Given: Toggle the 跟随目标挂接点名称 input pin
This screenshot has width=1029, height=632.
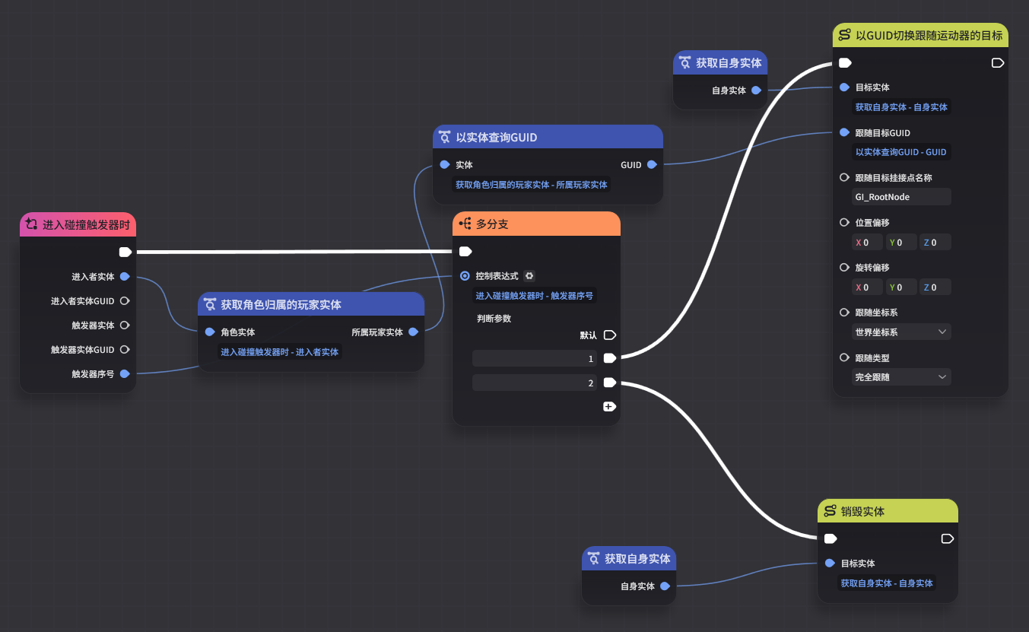Looking at the screenshot, I should coord(844,177).
